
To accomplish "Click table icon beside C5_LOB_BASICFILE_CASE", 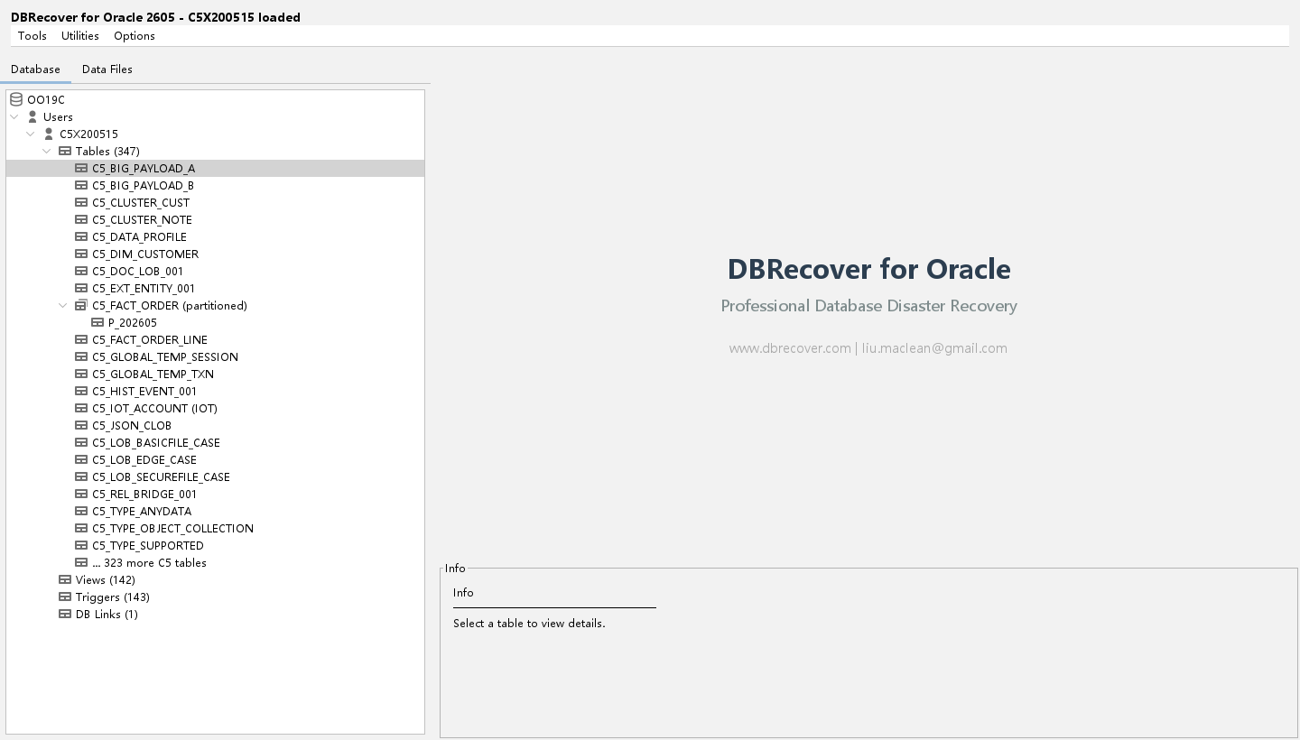I will (81, 443).
